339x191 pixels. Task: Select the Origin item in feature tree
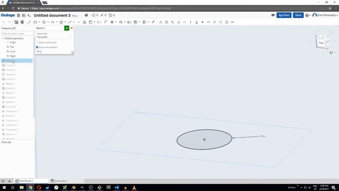(13, 42)
